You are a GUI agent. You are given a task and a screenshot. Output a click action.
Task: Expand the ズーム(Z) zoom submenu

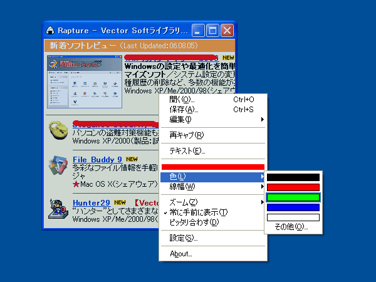click(213, 202)
